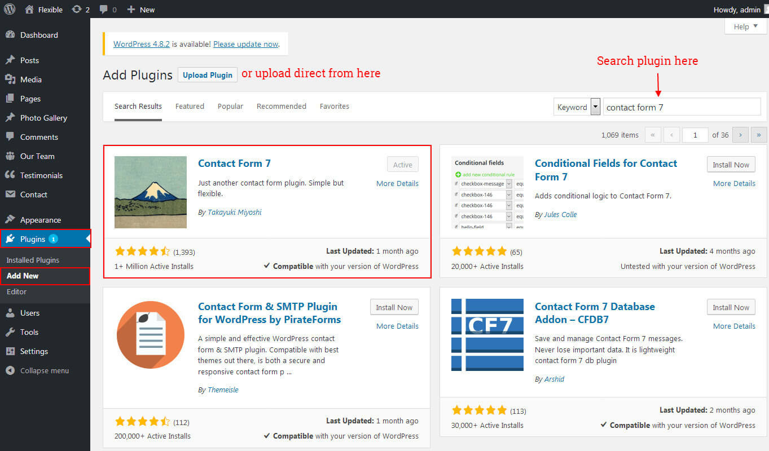Click the Contact Form 7 mountain thumbnail
Image resolution: width=769 pixels, height=451 pixels.
151,192
